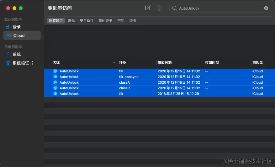Image resolution: width=275 pixels, height=167 pixels.
Task: Select the 所有项目 tab
Action: (x=56, y=21)
